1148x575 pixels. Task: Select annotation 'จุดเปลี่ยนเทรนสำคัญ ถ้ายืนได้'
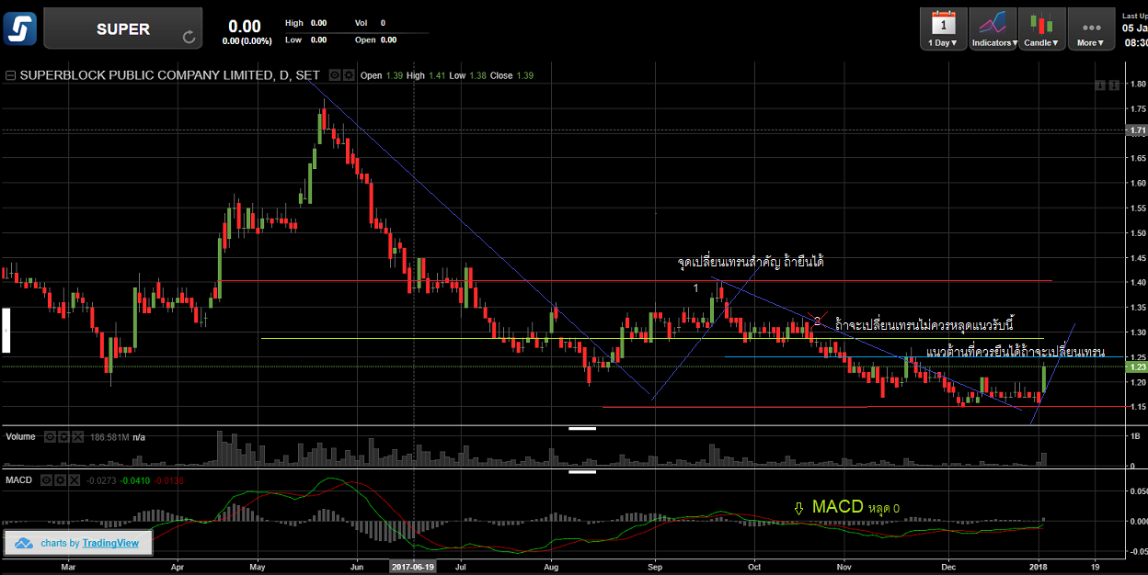click(750, 262)
